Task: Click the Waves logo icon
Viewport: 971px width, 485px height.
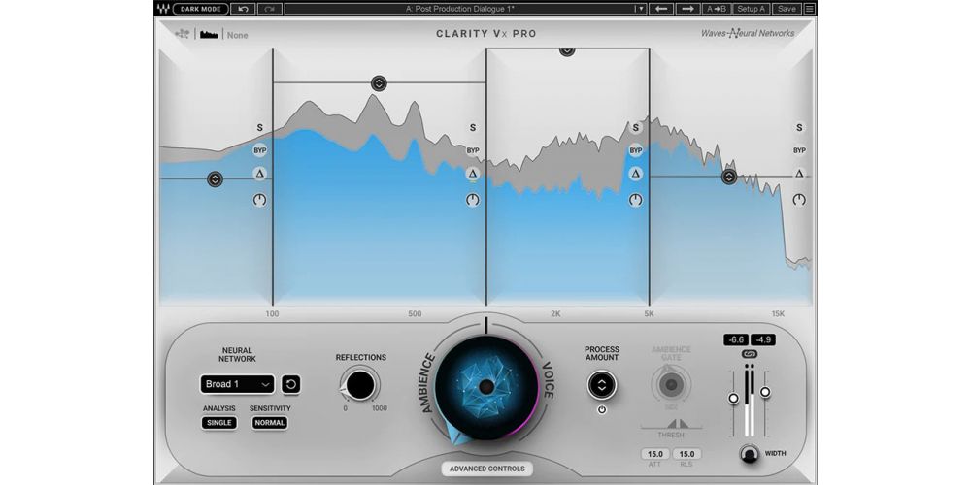Action: click(x=163, y=9)
